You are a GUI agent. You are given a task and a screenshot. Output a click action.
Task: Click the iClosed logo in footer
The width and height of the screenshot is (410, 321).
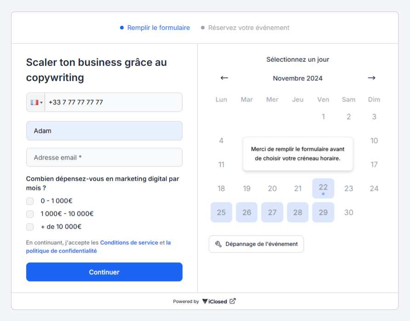tap(215, 301)
